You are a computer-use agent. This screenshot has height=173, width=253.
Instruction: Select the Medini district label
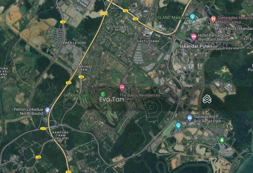coord(203,53)
